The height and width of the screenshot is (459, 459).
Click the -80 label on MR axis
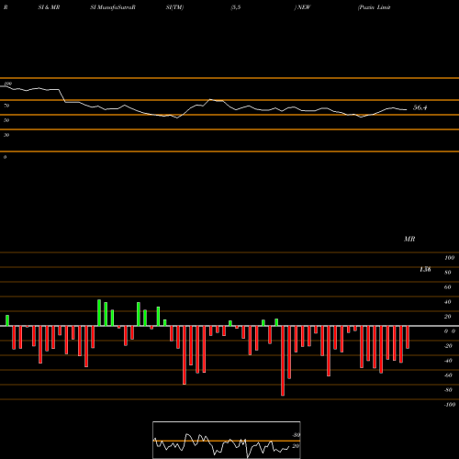pos(448,390)
